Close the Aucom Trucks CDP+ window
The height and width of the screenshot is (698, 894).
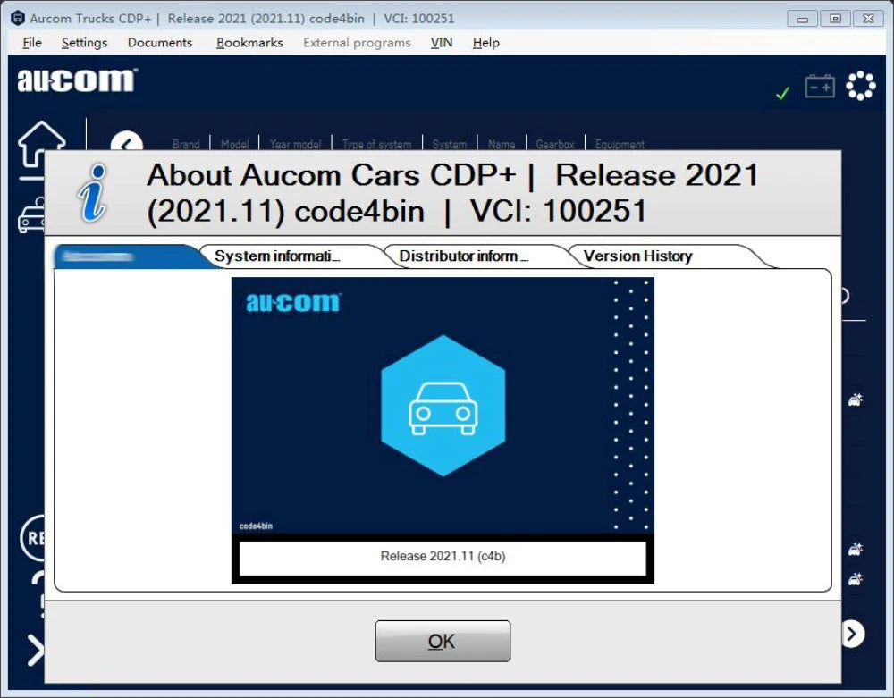(x=868, y=19)
